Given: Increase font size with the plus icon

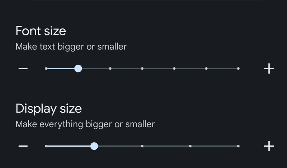Looking at the screenshot, I should point(269,68).
